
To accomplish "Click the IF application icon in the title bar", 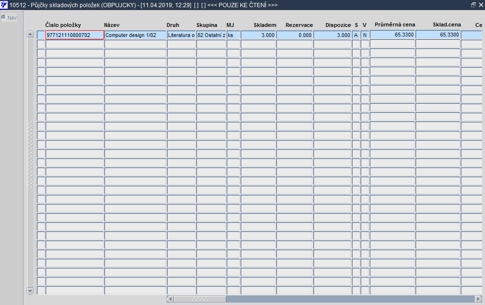I will 4,5.
